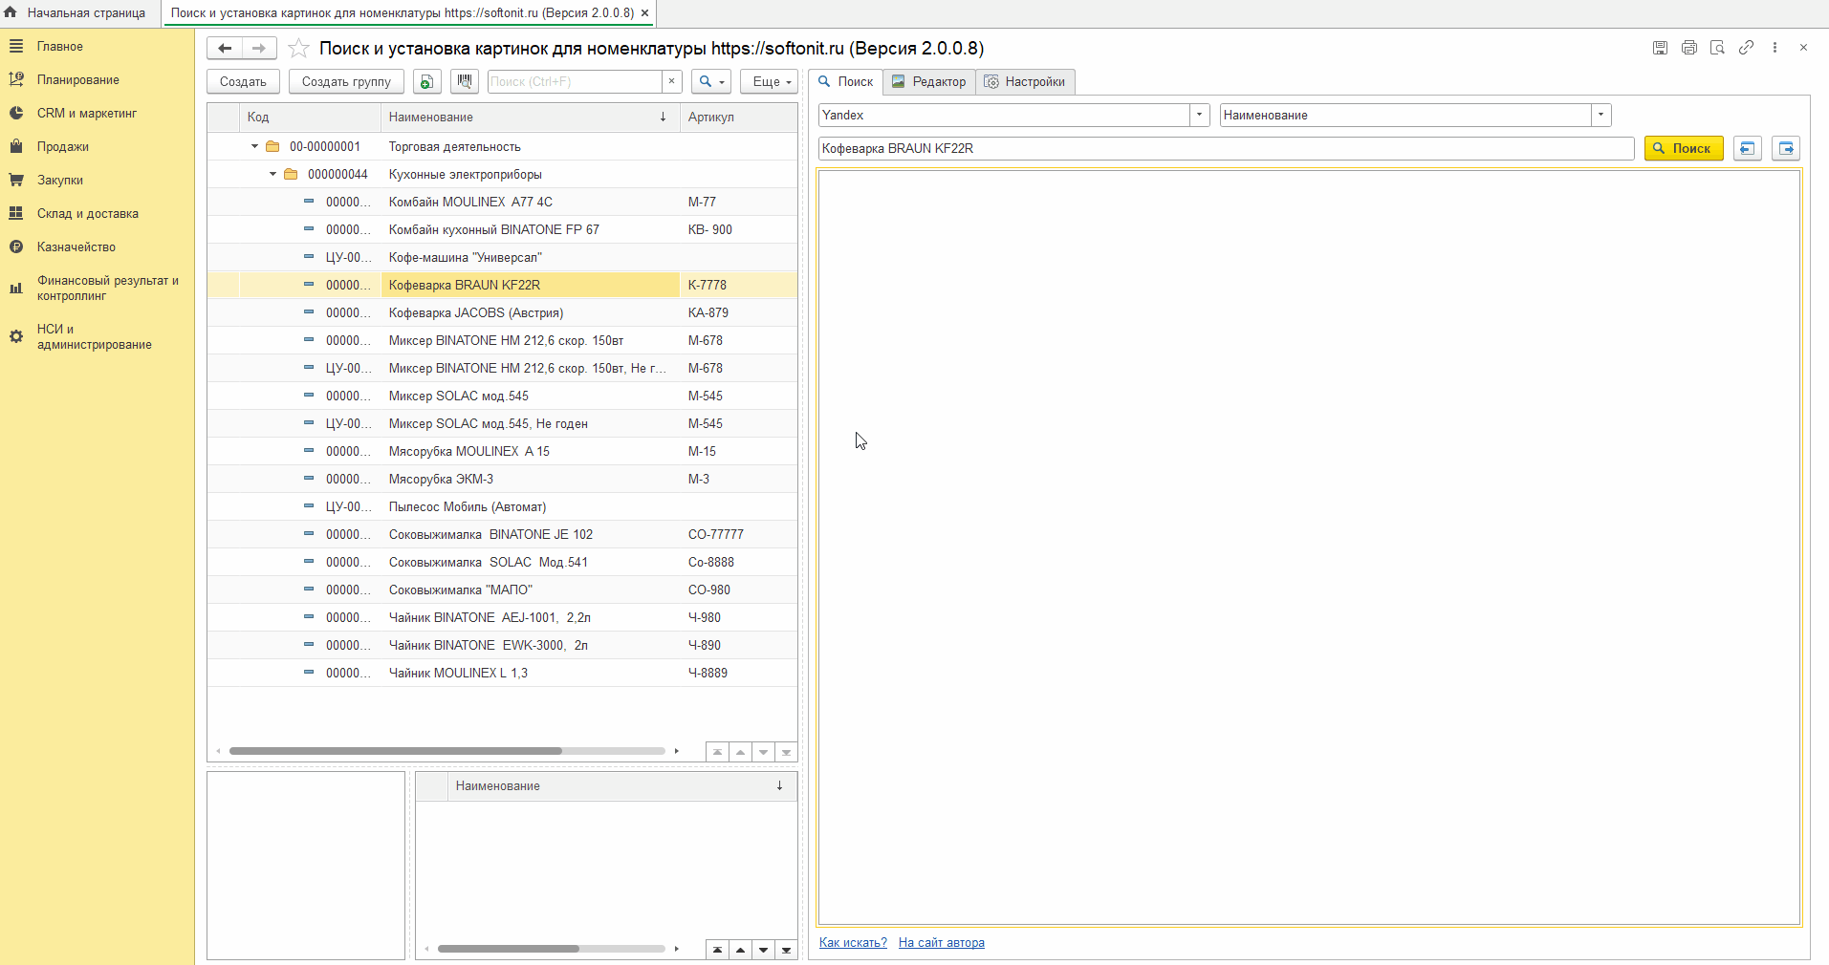Click the save (floppy disk) icon
The image size is (1829, 965).
tap(1660, 48)
